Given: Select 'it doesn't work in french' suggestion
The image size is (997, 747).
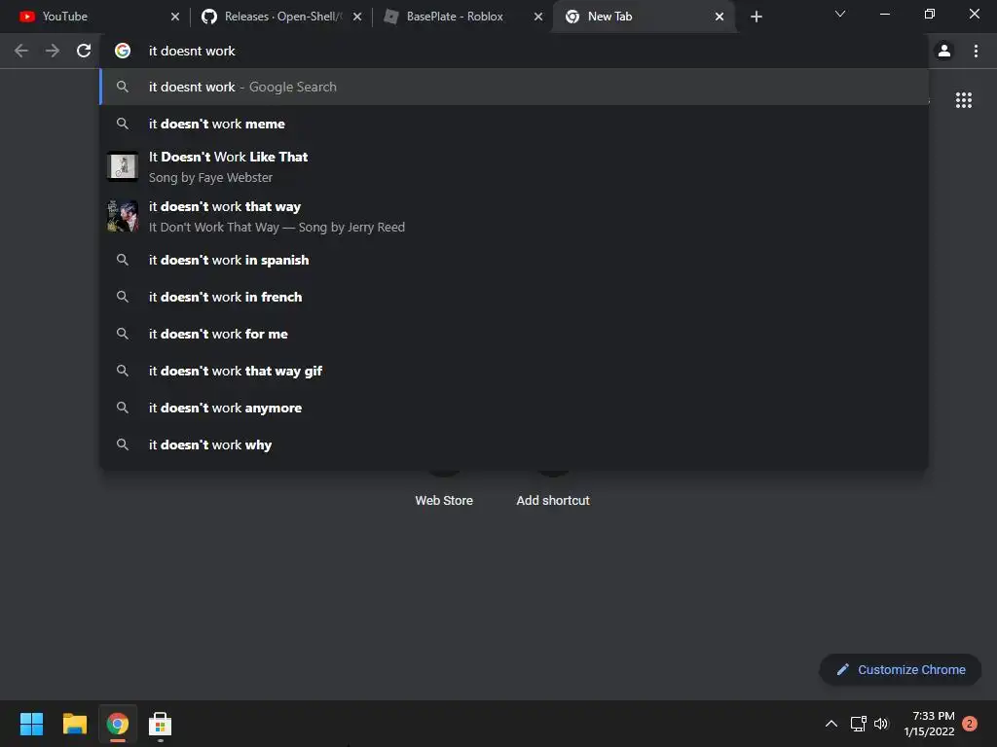Looking at the screenshot, I should tap(514, 297).
